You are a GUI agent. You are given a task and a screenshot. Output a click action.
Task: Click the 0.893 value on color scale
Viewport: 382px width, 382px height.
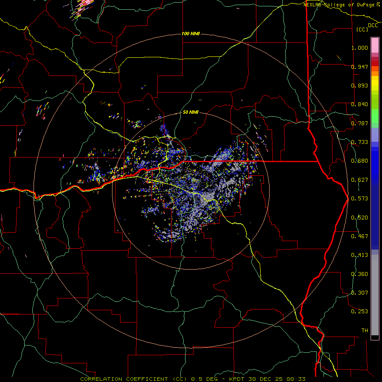click(x=360, y=85)
